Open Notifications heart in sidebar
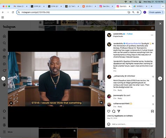The height and width of the screenshot is (138, 166). (4, 71)
